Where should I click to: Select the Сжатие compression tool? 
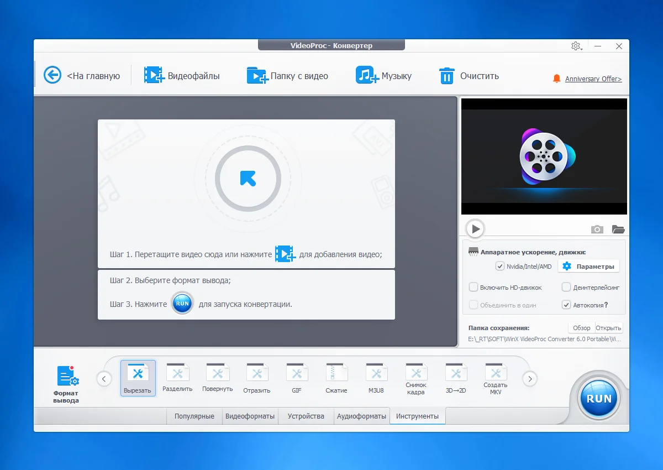[x=336, y=373]
